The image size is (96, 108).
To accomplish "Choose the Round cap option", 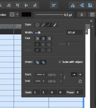I will point(37,38).
